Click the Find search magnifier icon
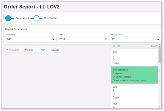This screenshot has height=111, width=164. (114, 46)
